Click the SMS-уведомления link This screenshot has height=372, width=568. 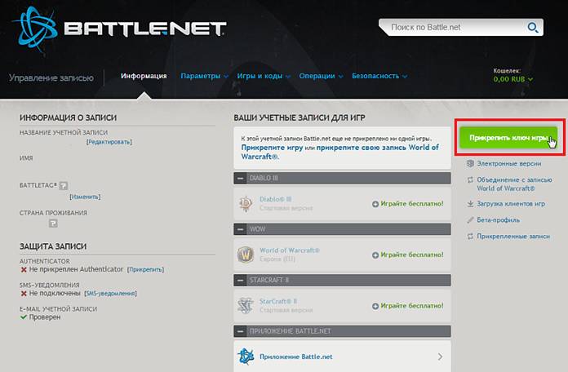[110, 294]
